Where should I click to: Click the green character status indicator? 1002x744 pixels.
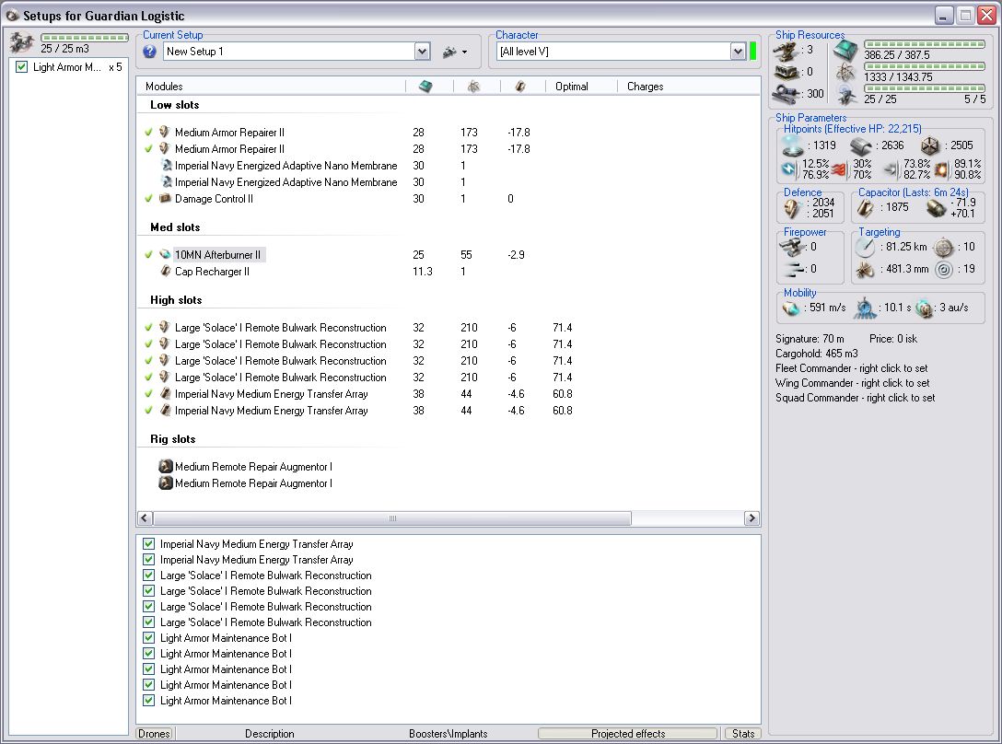pos(752,52)
